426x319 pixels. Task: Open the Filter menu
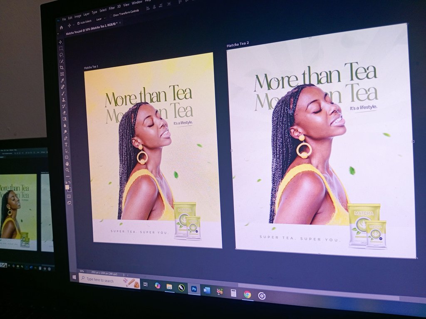(111, 8)
